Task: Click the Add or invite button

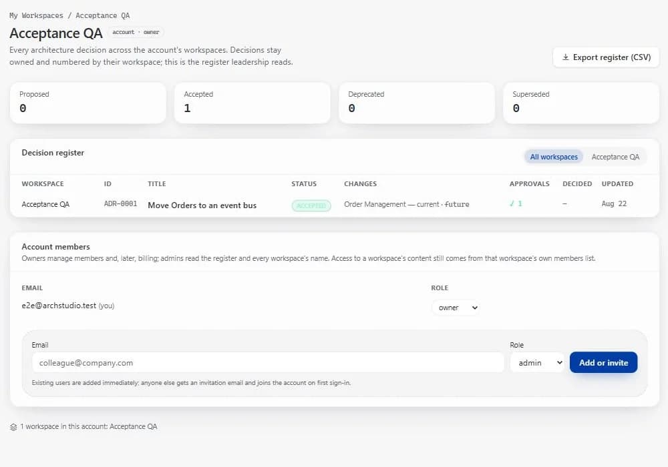Action: point(603,362)
